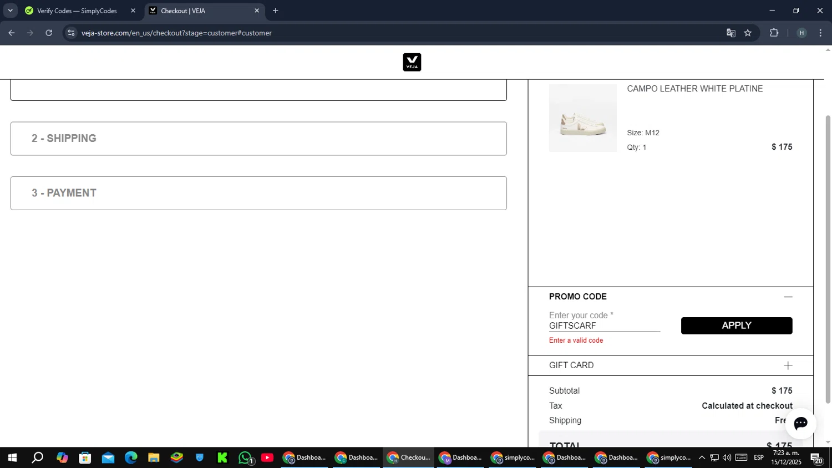
Task: Open the notification center icon
Action: pos(816,457)
